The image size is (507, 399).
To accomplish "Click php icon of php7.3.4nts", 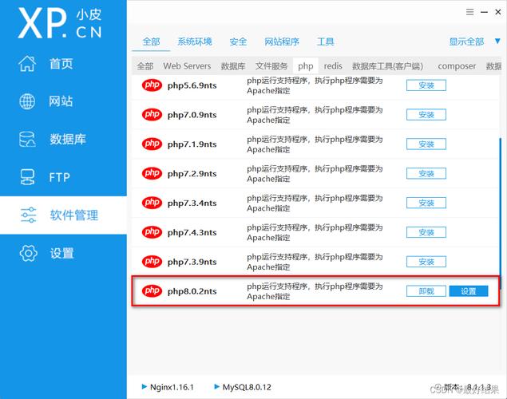I will coord(152,203).
